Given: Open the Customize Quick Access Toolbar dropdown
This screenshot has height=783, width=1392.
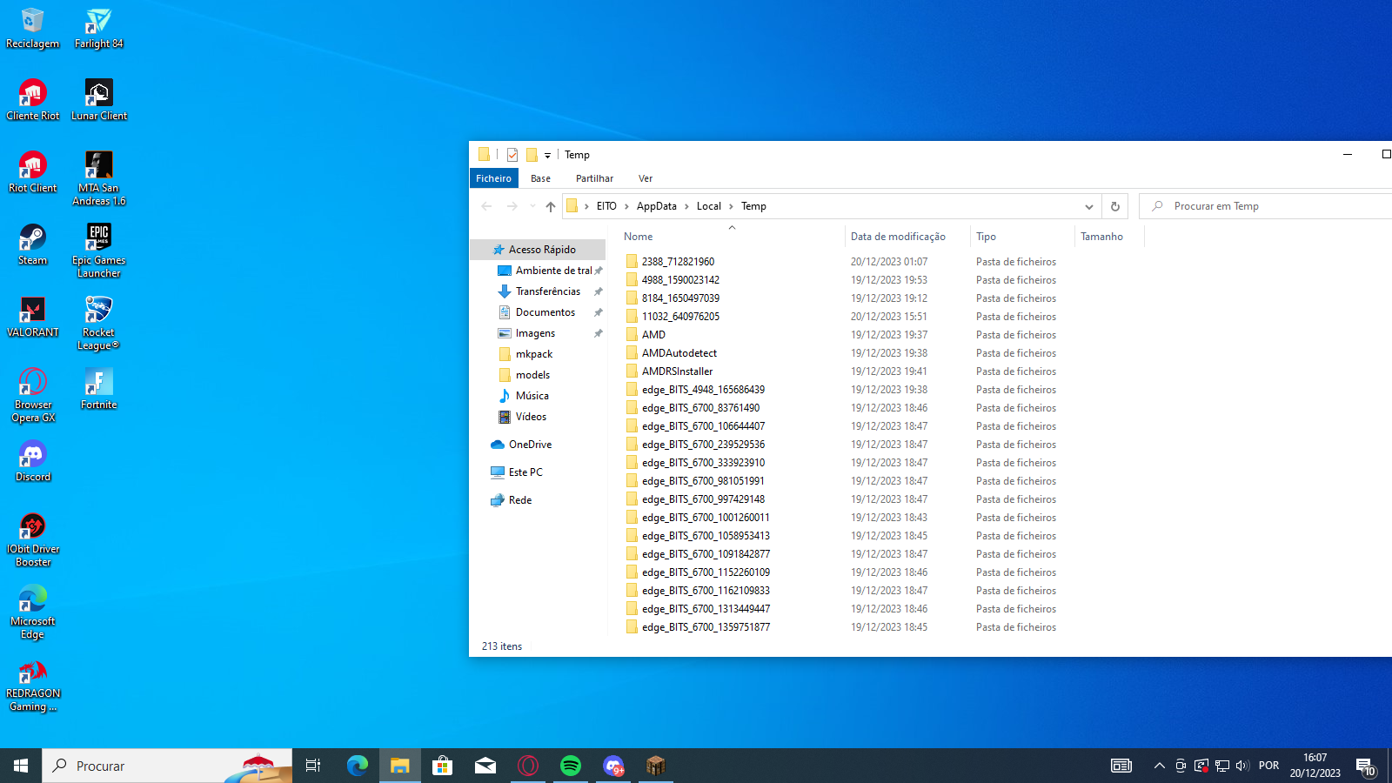Looking at the screenshot, I should pos(547,155).
